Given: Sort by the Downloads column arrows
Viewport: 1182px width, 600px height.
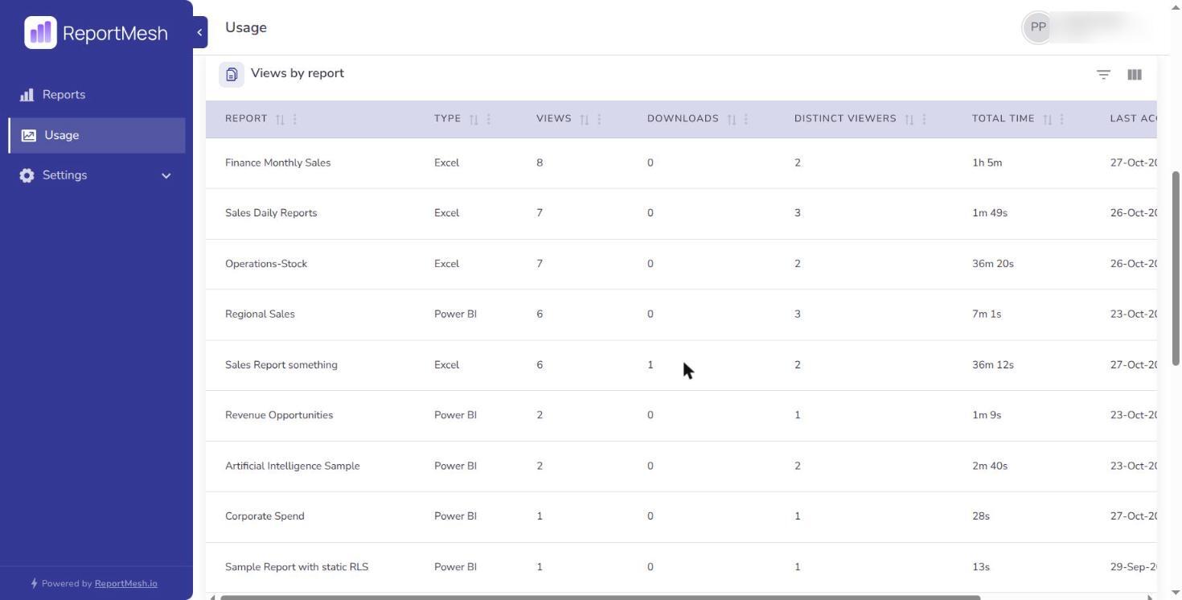Looking at the screenshot, I should [x=732, y=119].
